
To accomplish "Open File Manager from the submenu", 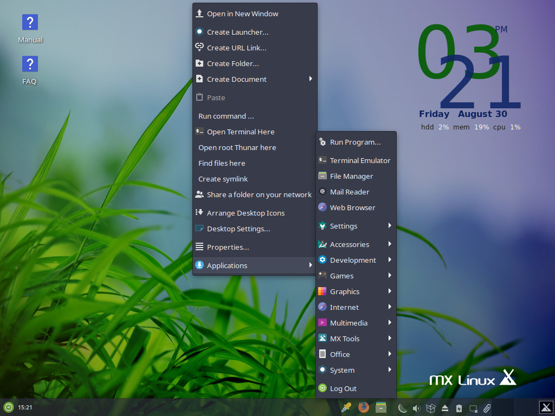I will tap(356, 176).
